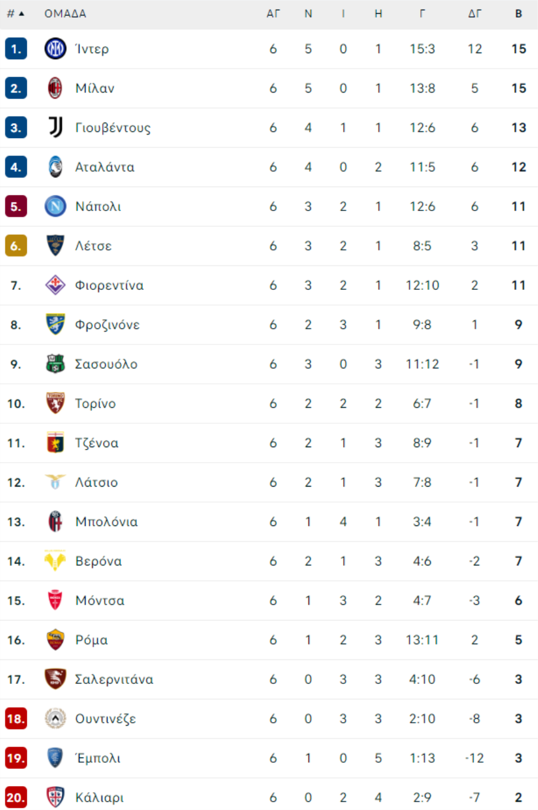Select the Atalanta club logo
Screen dimensions: 538x810
[x=55, y=167]
